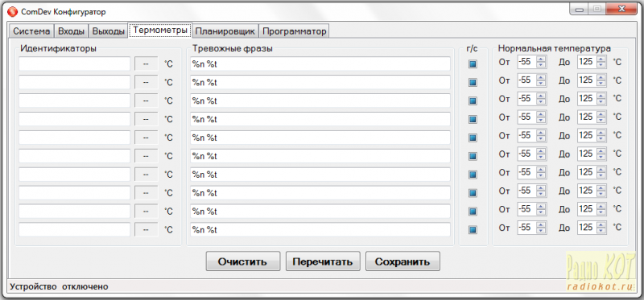Click the first identifier input field
This screenshot has width=644, height=300.
click(74, 64)
